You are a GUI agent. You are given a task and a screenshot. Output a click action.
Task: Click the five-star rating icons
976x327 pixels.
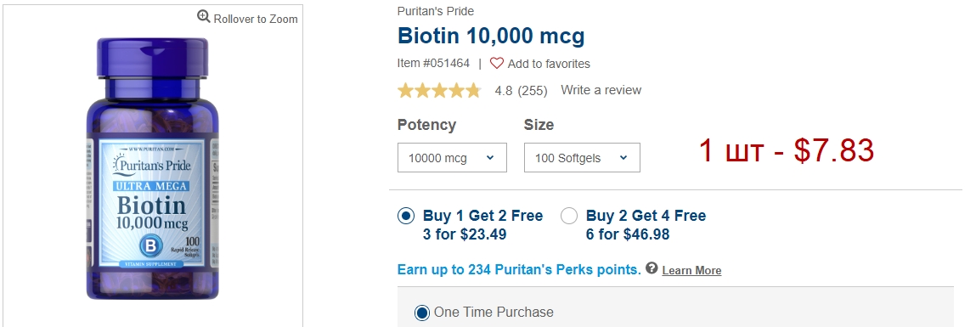pyautogui.click(x=439, y=91)
